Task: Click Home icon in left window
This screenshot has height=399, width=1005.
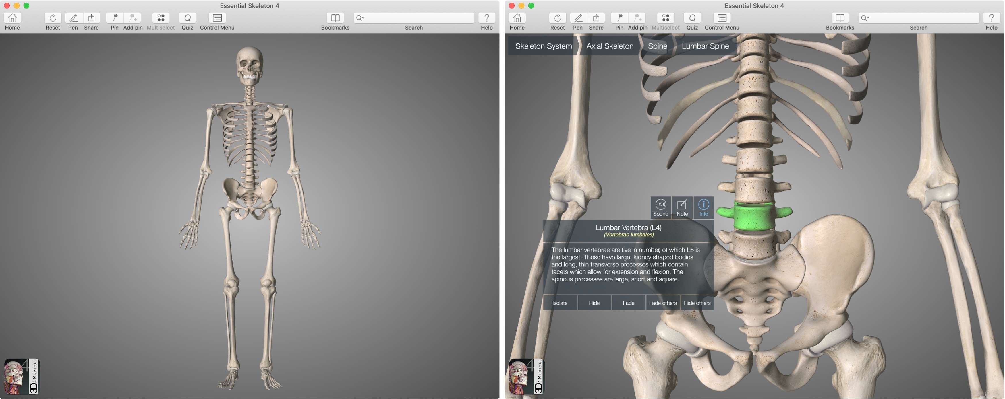Action: (x=12, y=18)
